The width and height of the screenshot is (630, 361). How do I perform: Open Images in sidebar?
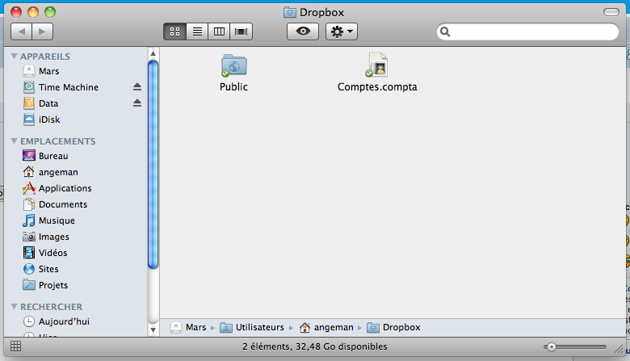coord(46,237)
